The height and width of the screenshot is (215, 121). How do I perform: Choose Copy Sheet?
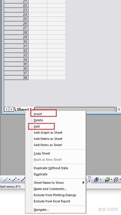[x=59, y=153]
